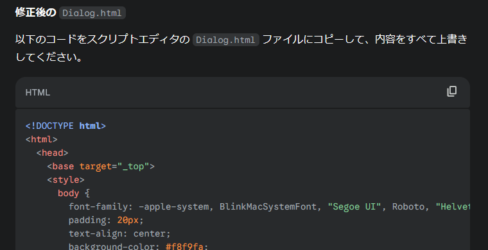
Task: Click the background-color #f8f9fa line
Action: point(138,246)
